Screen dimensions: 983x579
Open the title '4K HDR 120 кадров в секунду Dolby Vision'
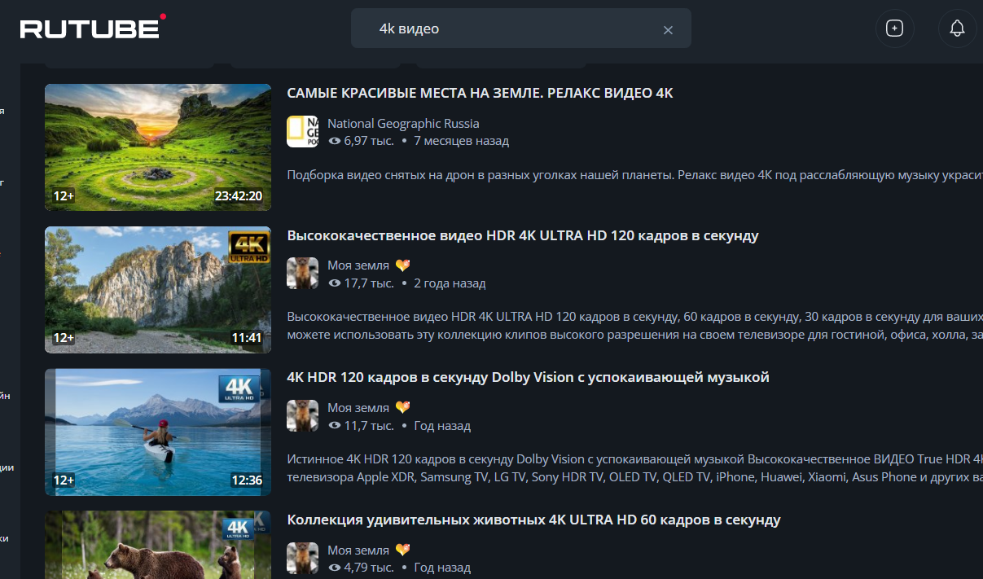point(528,377)
